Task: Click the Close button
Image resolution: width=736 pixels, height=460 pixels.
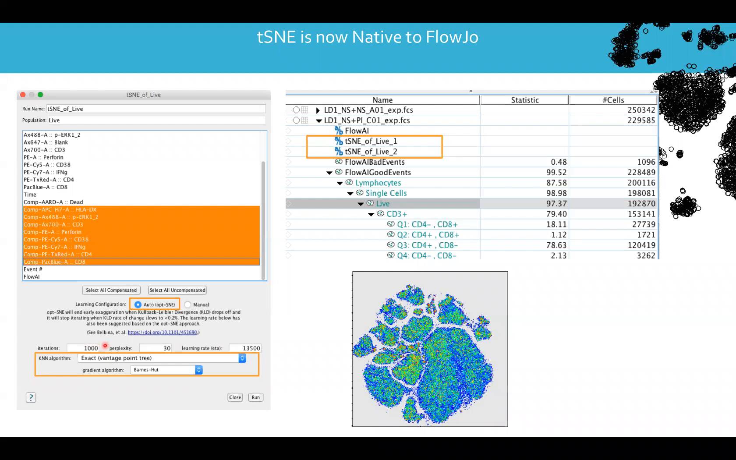Action: 235,397
